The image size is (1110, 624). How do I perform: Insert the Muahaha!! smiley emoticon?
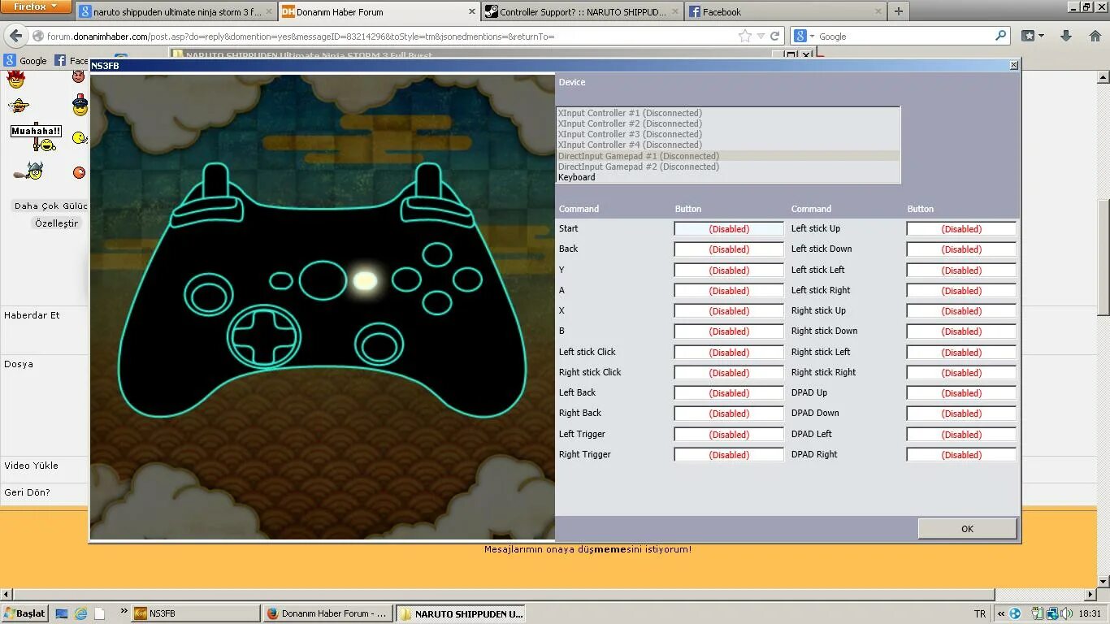[x=36, y=136]
